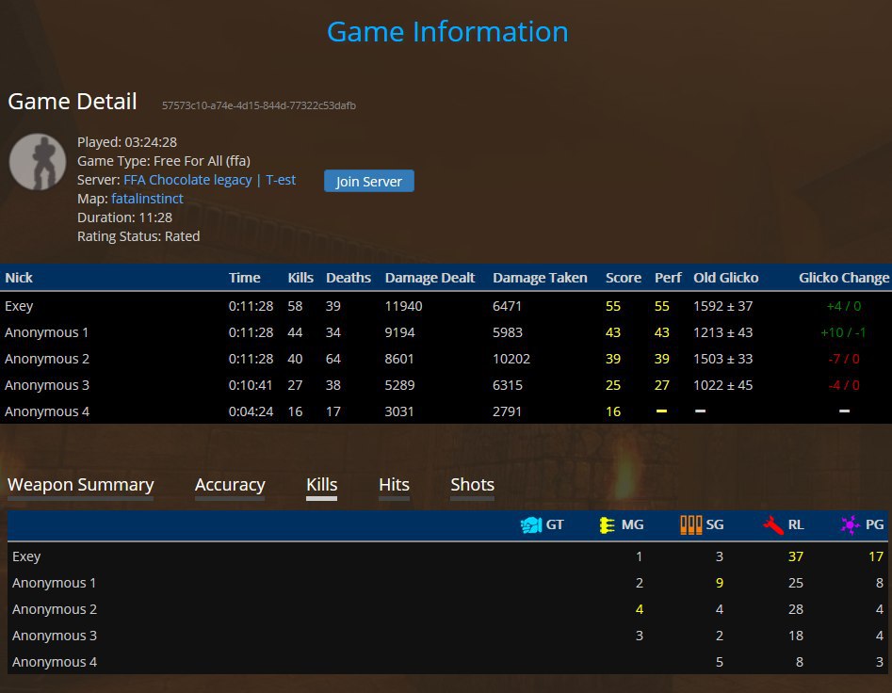Open the FFA Chocolate legacy | T-est server link
Viewport: 892px width, 693px height.
point(209,180)
